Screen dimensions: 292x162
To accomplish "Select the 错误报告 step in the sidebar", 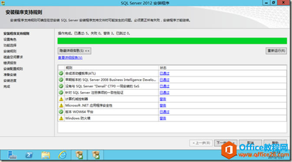I will click(10, 63).
